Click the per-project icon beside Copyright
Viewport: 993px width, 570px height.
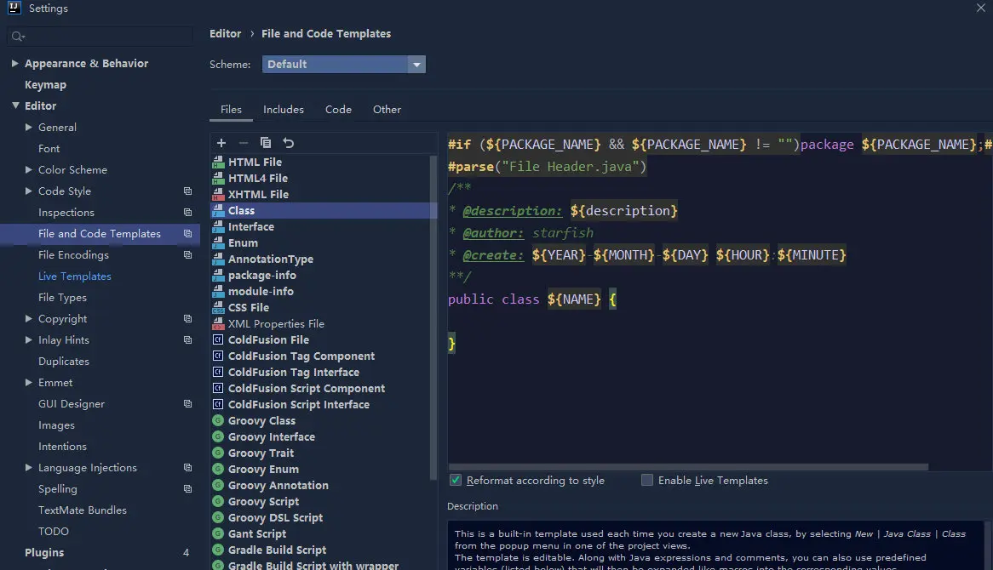click(187, 319)
